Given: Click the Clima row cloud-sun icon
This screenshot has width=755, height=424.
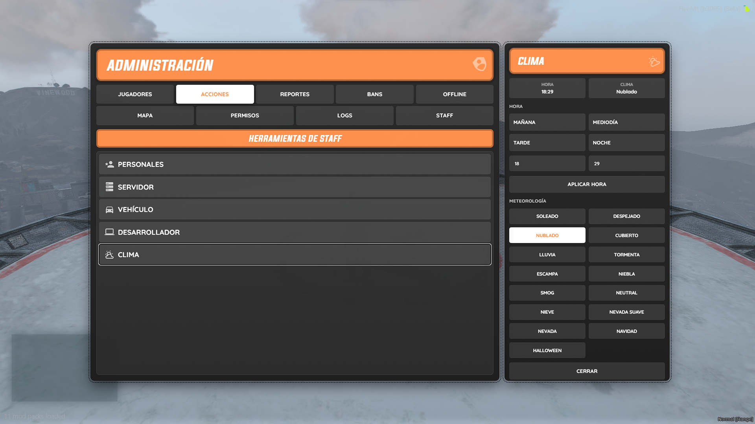Looking at the screenshot, I should [109, 255].
